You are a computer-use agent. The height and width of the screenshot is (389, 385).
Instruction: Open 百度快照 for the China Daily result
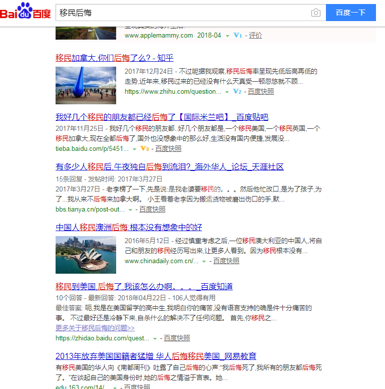click(226, 261)
